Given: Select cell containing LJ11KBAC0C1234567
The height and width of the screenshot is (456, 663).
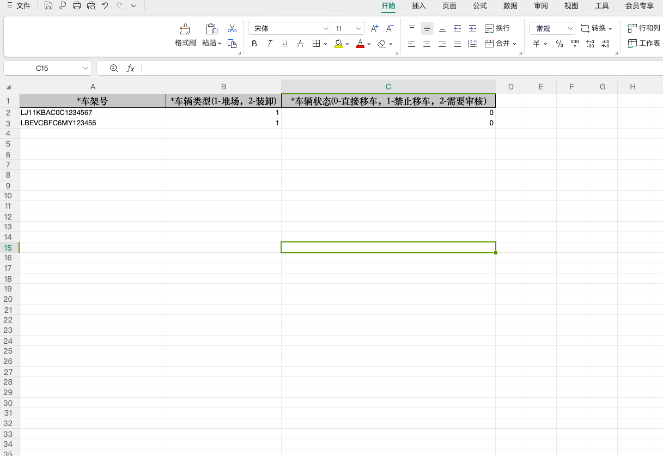Looking at the screenshot, I should click(93, 113).
